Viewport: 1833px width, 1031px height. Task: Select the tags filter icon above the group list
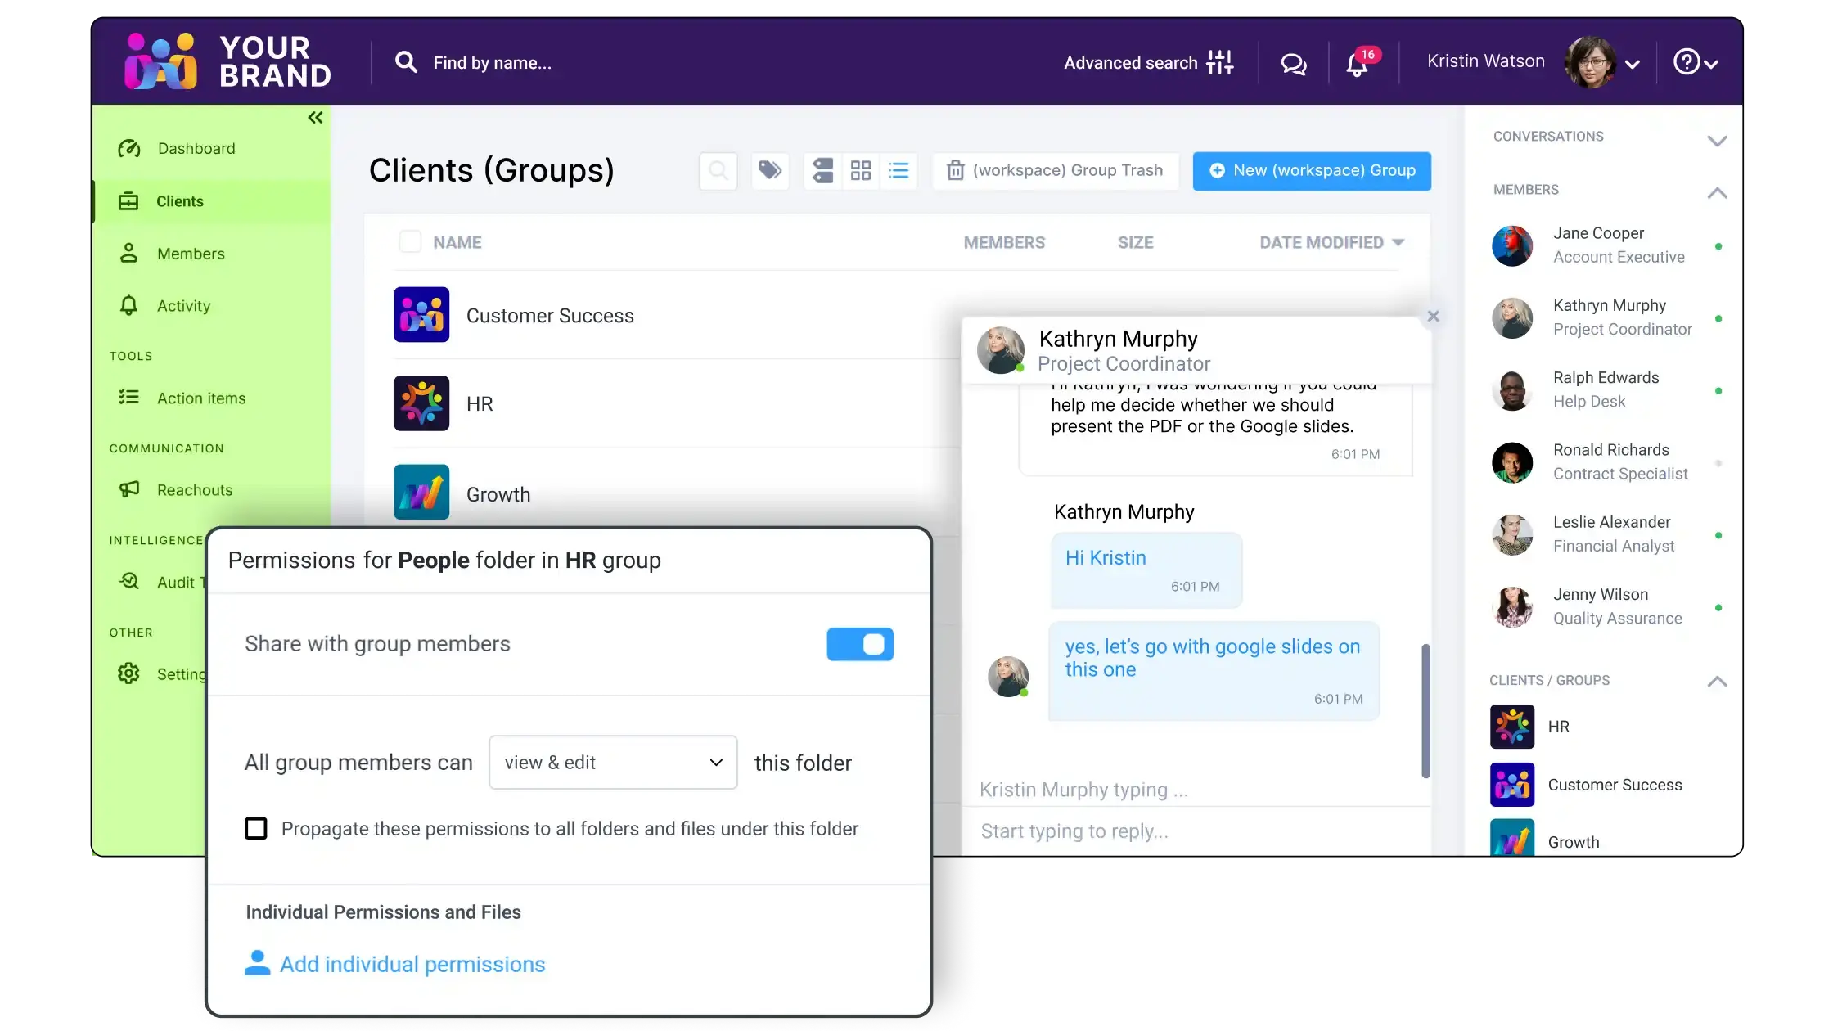[x=770, y=170]
